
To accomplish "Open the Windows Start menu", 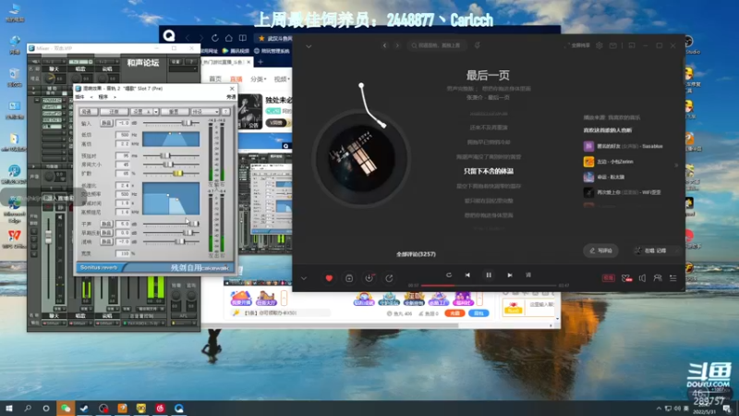I will point(9,409).
